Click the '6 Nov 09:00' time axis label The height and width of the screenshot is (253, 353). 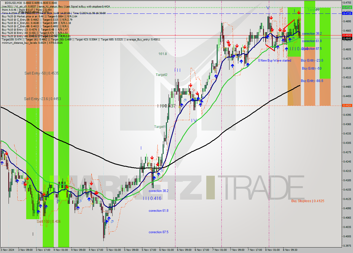tap(184, 250)
